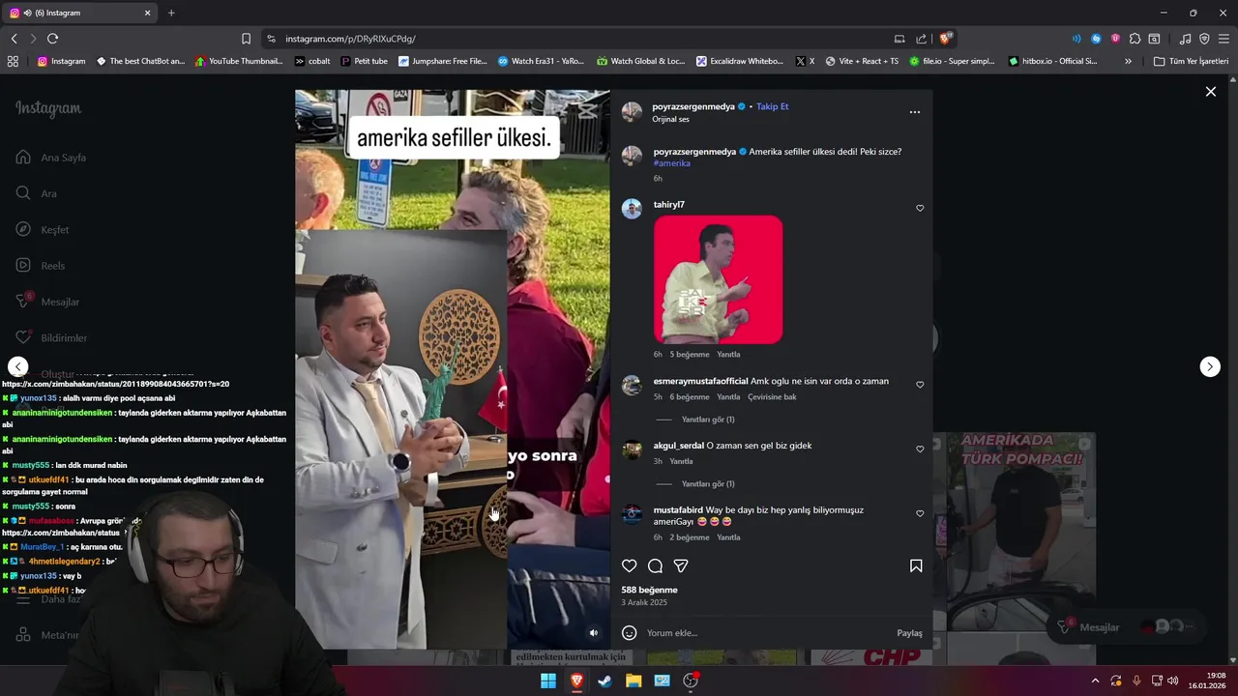
Task: Go back in browser history
Action: pyautogui.click(x=14, y=39)
